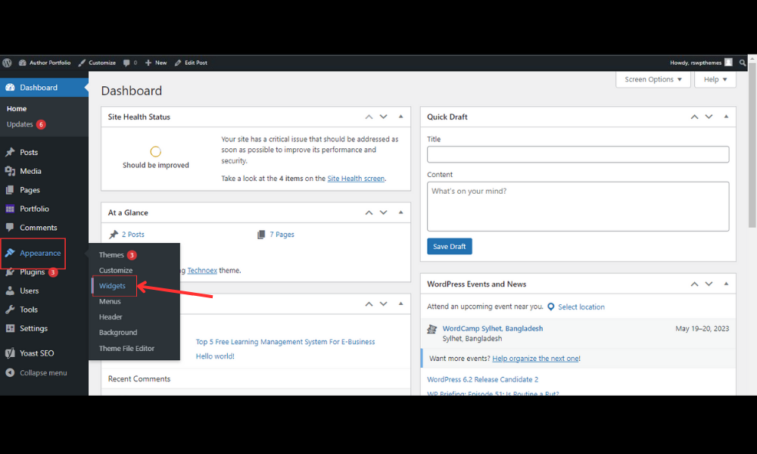Click the Yoast SEO icon
Image resolution: width=757 pixels, height=454 pixels.
(10, 353)
